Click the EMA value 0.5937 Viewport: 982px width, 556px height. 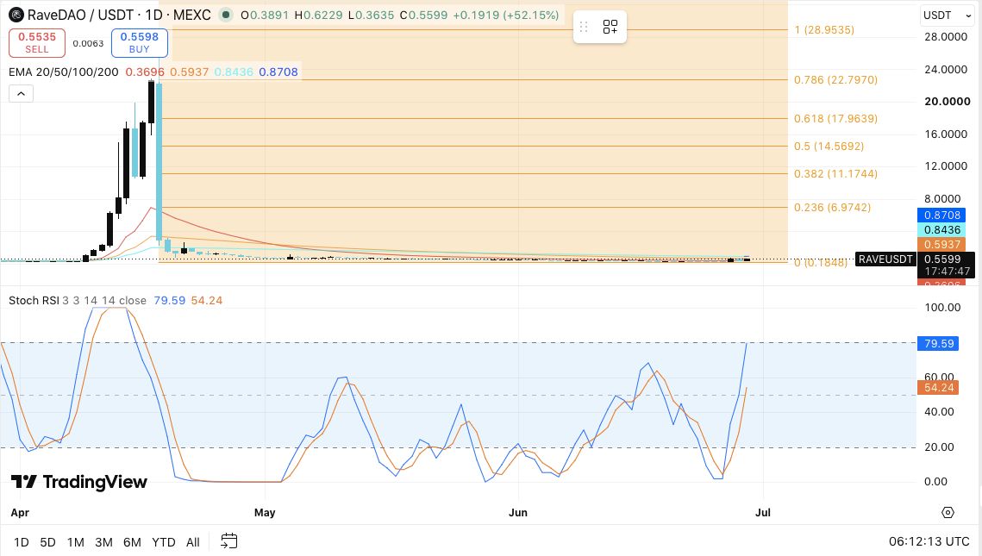point(189,72)
